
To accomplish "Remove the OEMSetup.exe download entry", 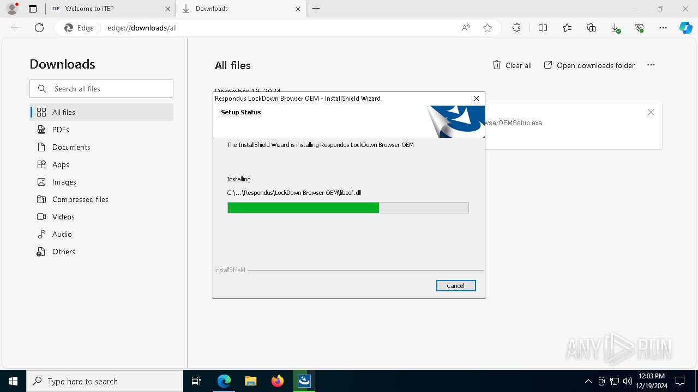I will 651,112.
